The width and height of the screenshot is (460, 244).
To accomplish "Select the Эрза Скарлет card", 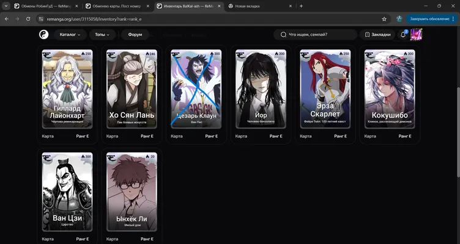I will pos(325,89).
